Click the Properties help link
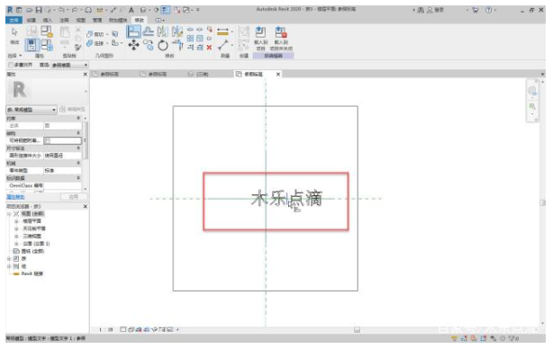The width and height of the screenshot is (552, 349). pyautogui.click(x=15, y=197)
